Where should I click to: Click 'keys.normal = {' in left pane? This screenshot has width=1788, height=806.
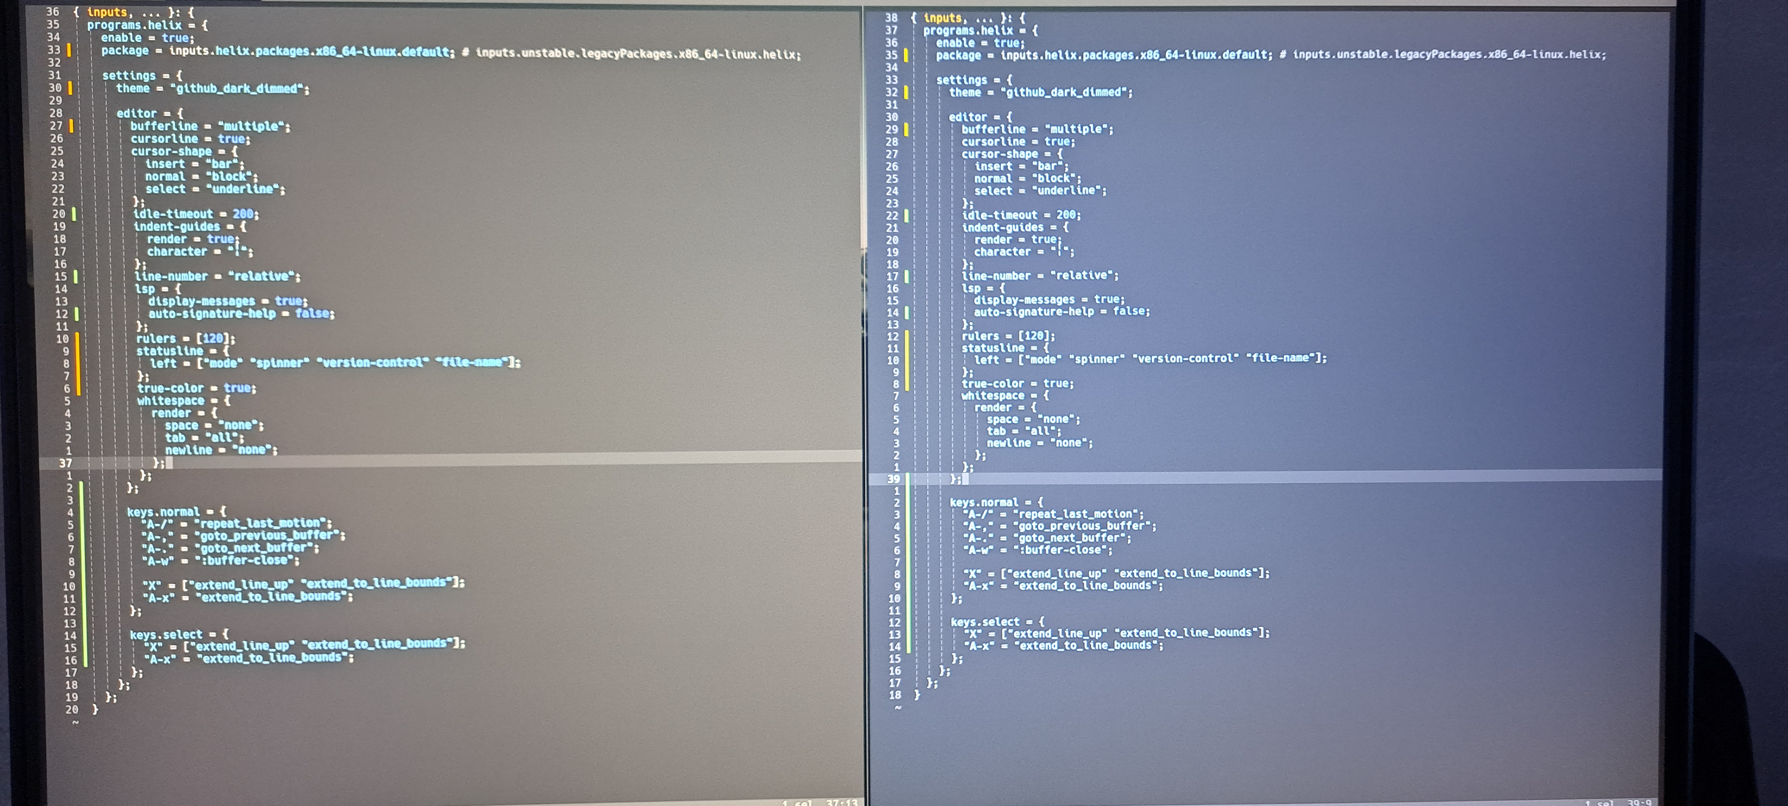(176, 512)
